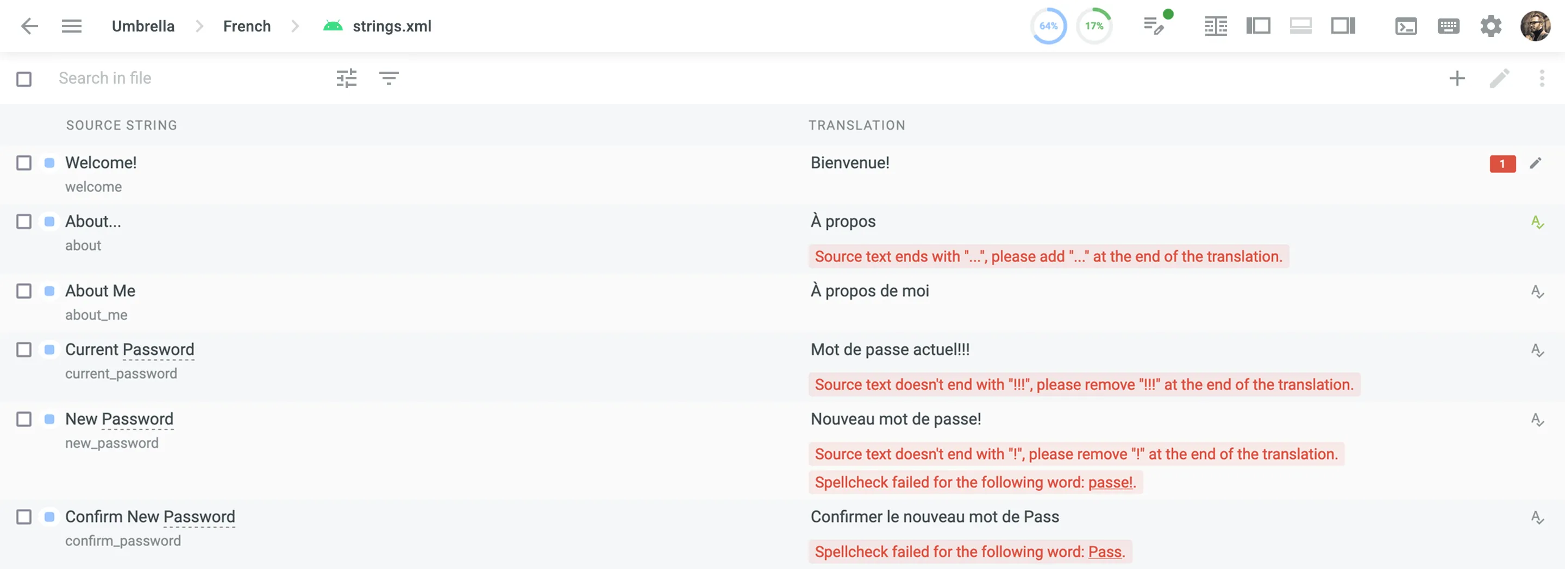Screen dimensions: 1565x569
Task: Expand the string filter dropdown
Action: 389,78
